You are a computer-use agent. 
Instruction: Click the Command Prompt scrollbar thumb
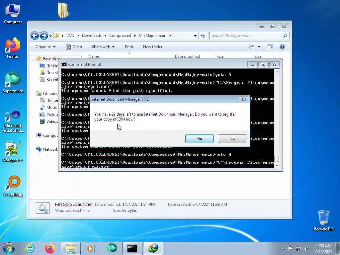pos(277,159)
